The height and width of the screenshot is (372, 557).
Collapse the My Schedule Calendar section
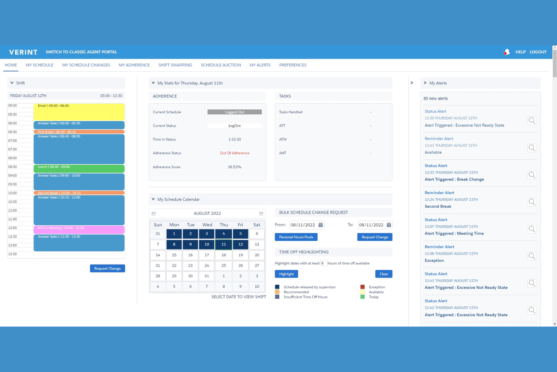click(153, 199)
